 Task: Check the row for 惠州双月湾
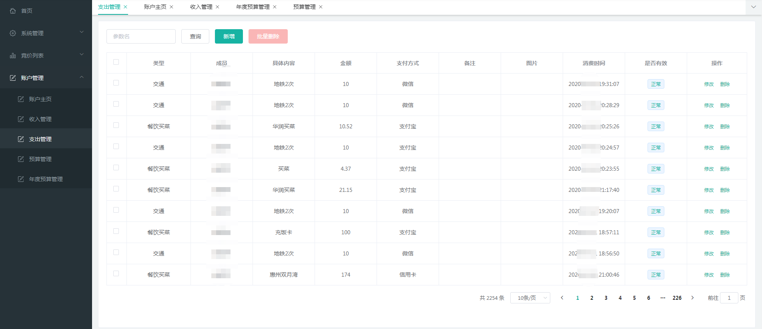point(116,273)
